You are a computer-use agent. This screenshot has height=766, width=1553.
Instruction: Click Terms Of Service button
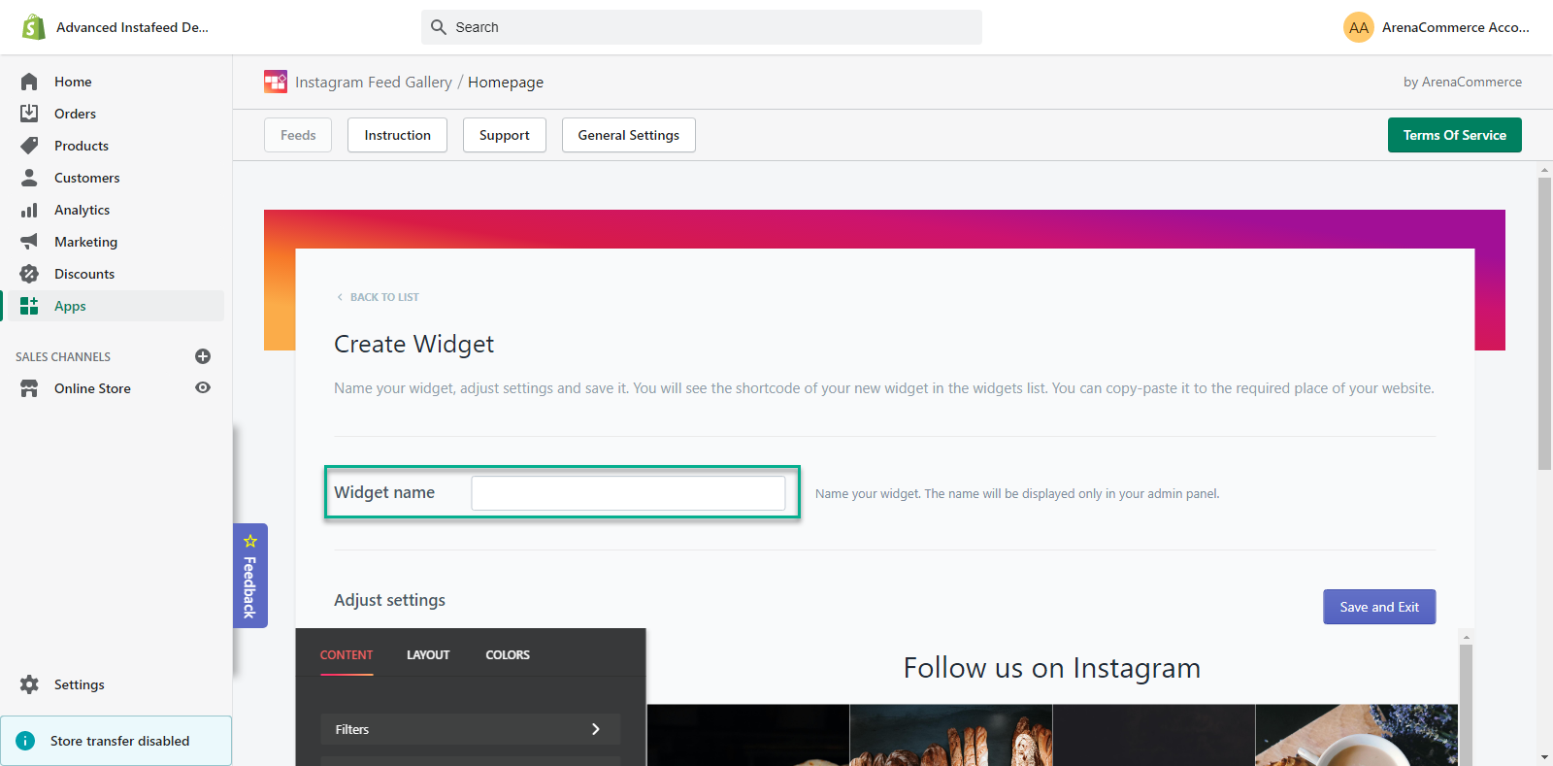(x=1454, y=135)
